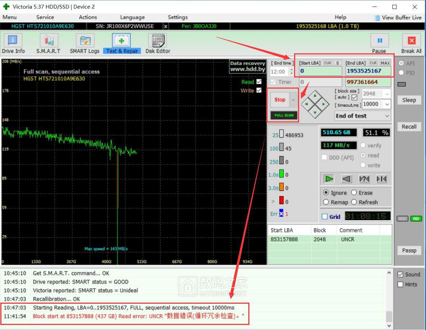426x330 pixels.
Task: Click the green play scan button
Action: pos(329,179)
